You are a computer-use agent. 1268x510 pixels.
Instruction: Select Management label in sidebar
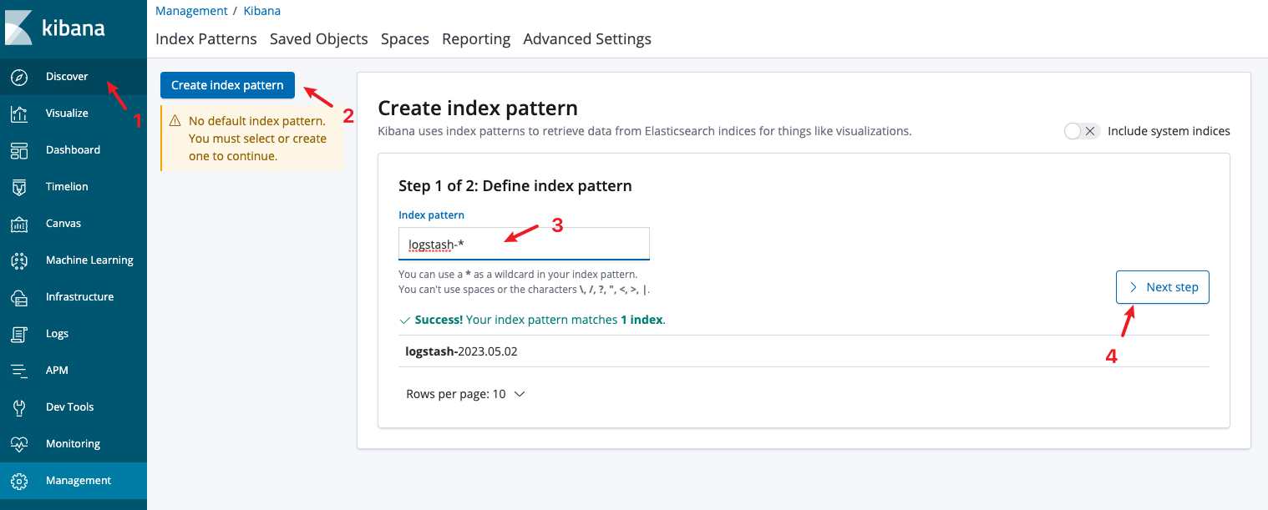tap(79, 481)
